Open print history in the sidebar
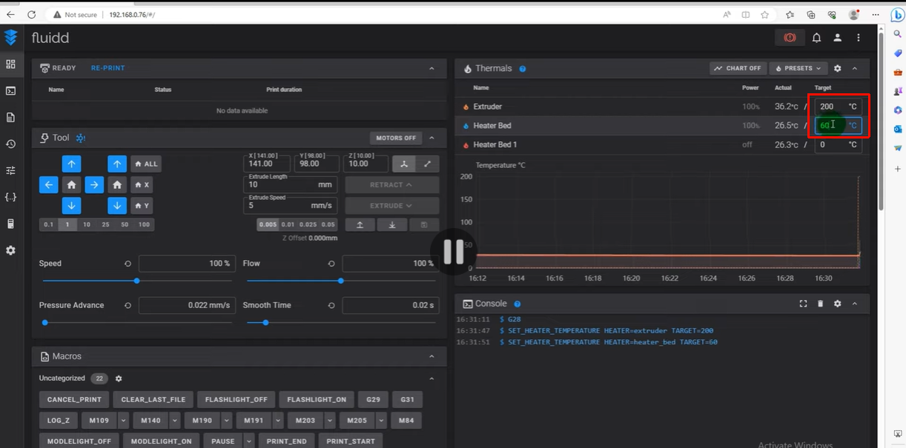Viewport: 906px width, 448px height. click(10, 144)
